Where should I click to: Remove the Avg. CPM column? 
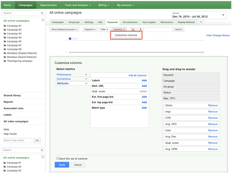(212, 149)
